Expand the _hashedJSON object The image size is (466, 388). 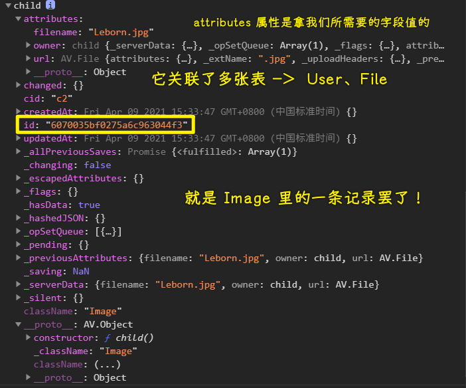(19, 218)
